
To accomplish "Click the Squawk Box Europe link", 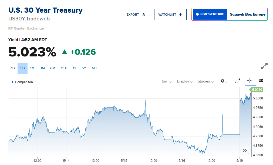I will 247,15.
